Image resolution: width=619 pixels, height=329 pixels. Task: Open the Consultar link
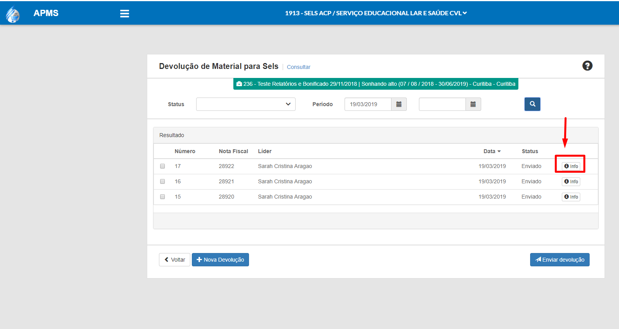coord(298,67)
